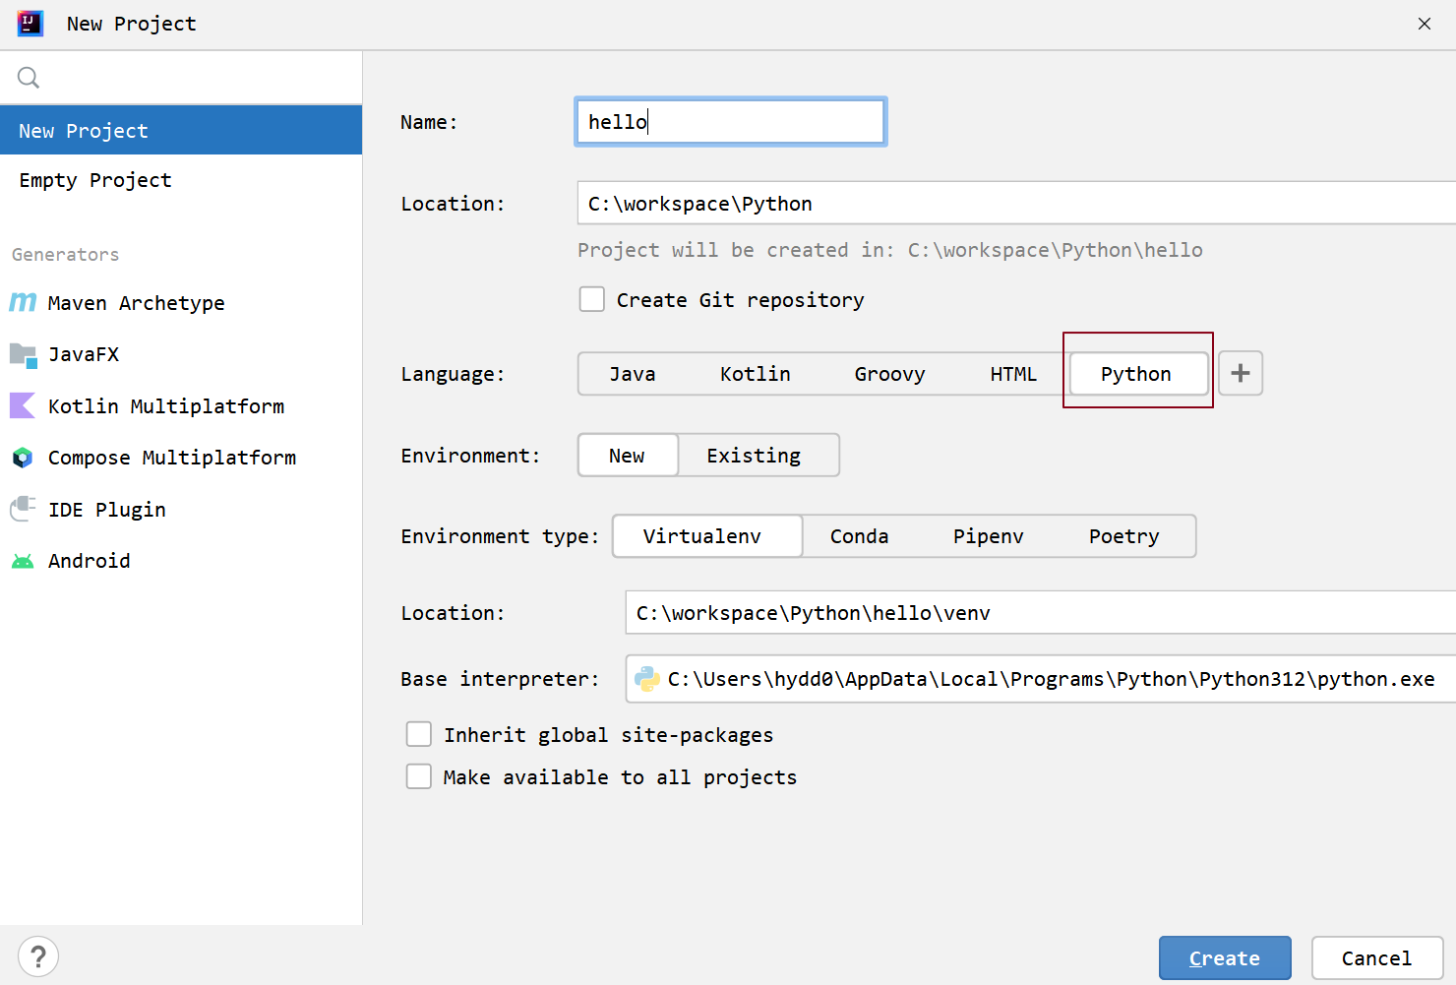The height and width of the screenshot is (985, 1456).
Task: Click the Compose Multiplatform icon
Action: pos(23,458)
